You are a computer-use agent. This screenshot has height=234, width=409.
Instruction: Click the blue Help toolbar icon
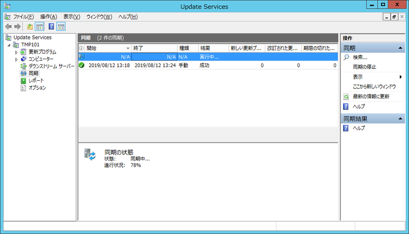52,27
